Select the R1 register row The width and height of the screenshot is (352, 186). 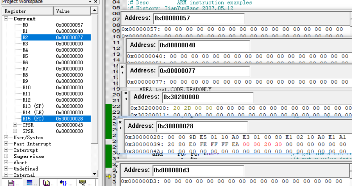click(x=56, y=31)
